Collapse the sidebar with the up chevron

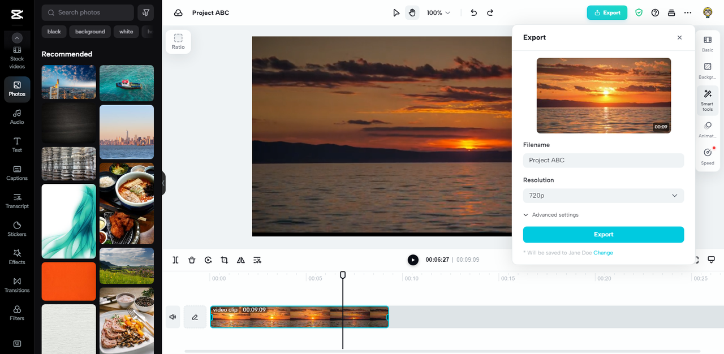[x=17, y=38]
